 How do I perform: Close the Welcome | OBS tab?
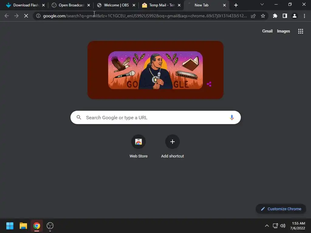point(134,5)
